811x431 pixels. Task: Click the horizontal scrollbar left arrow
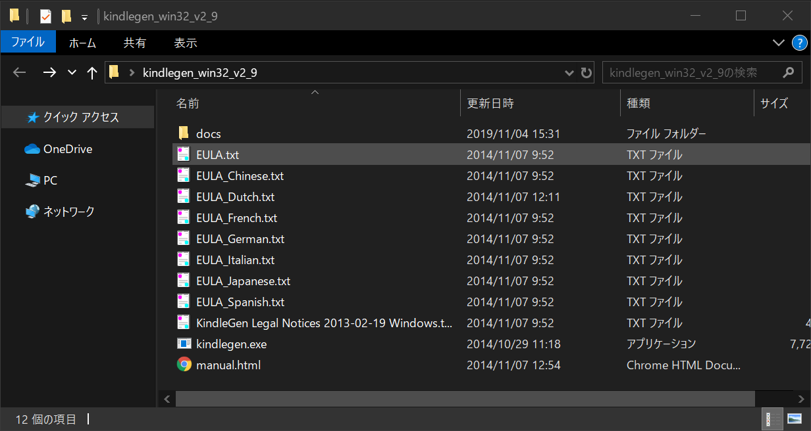167,399
